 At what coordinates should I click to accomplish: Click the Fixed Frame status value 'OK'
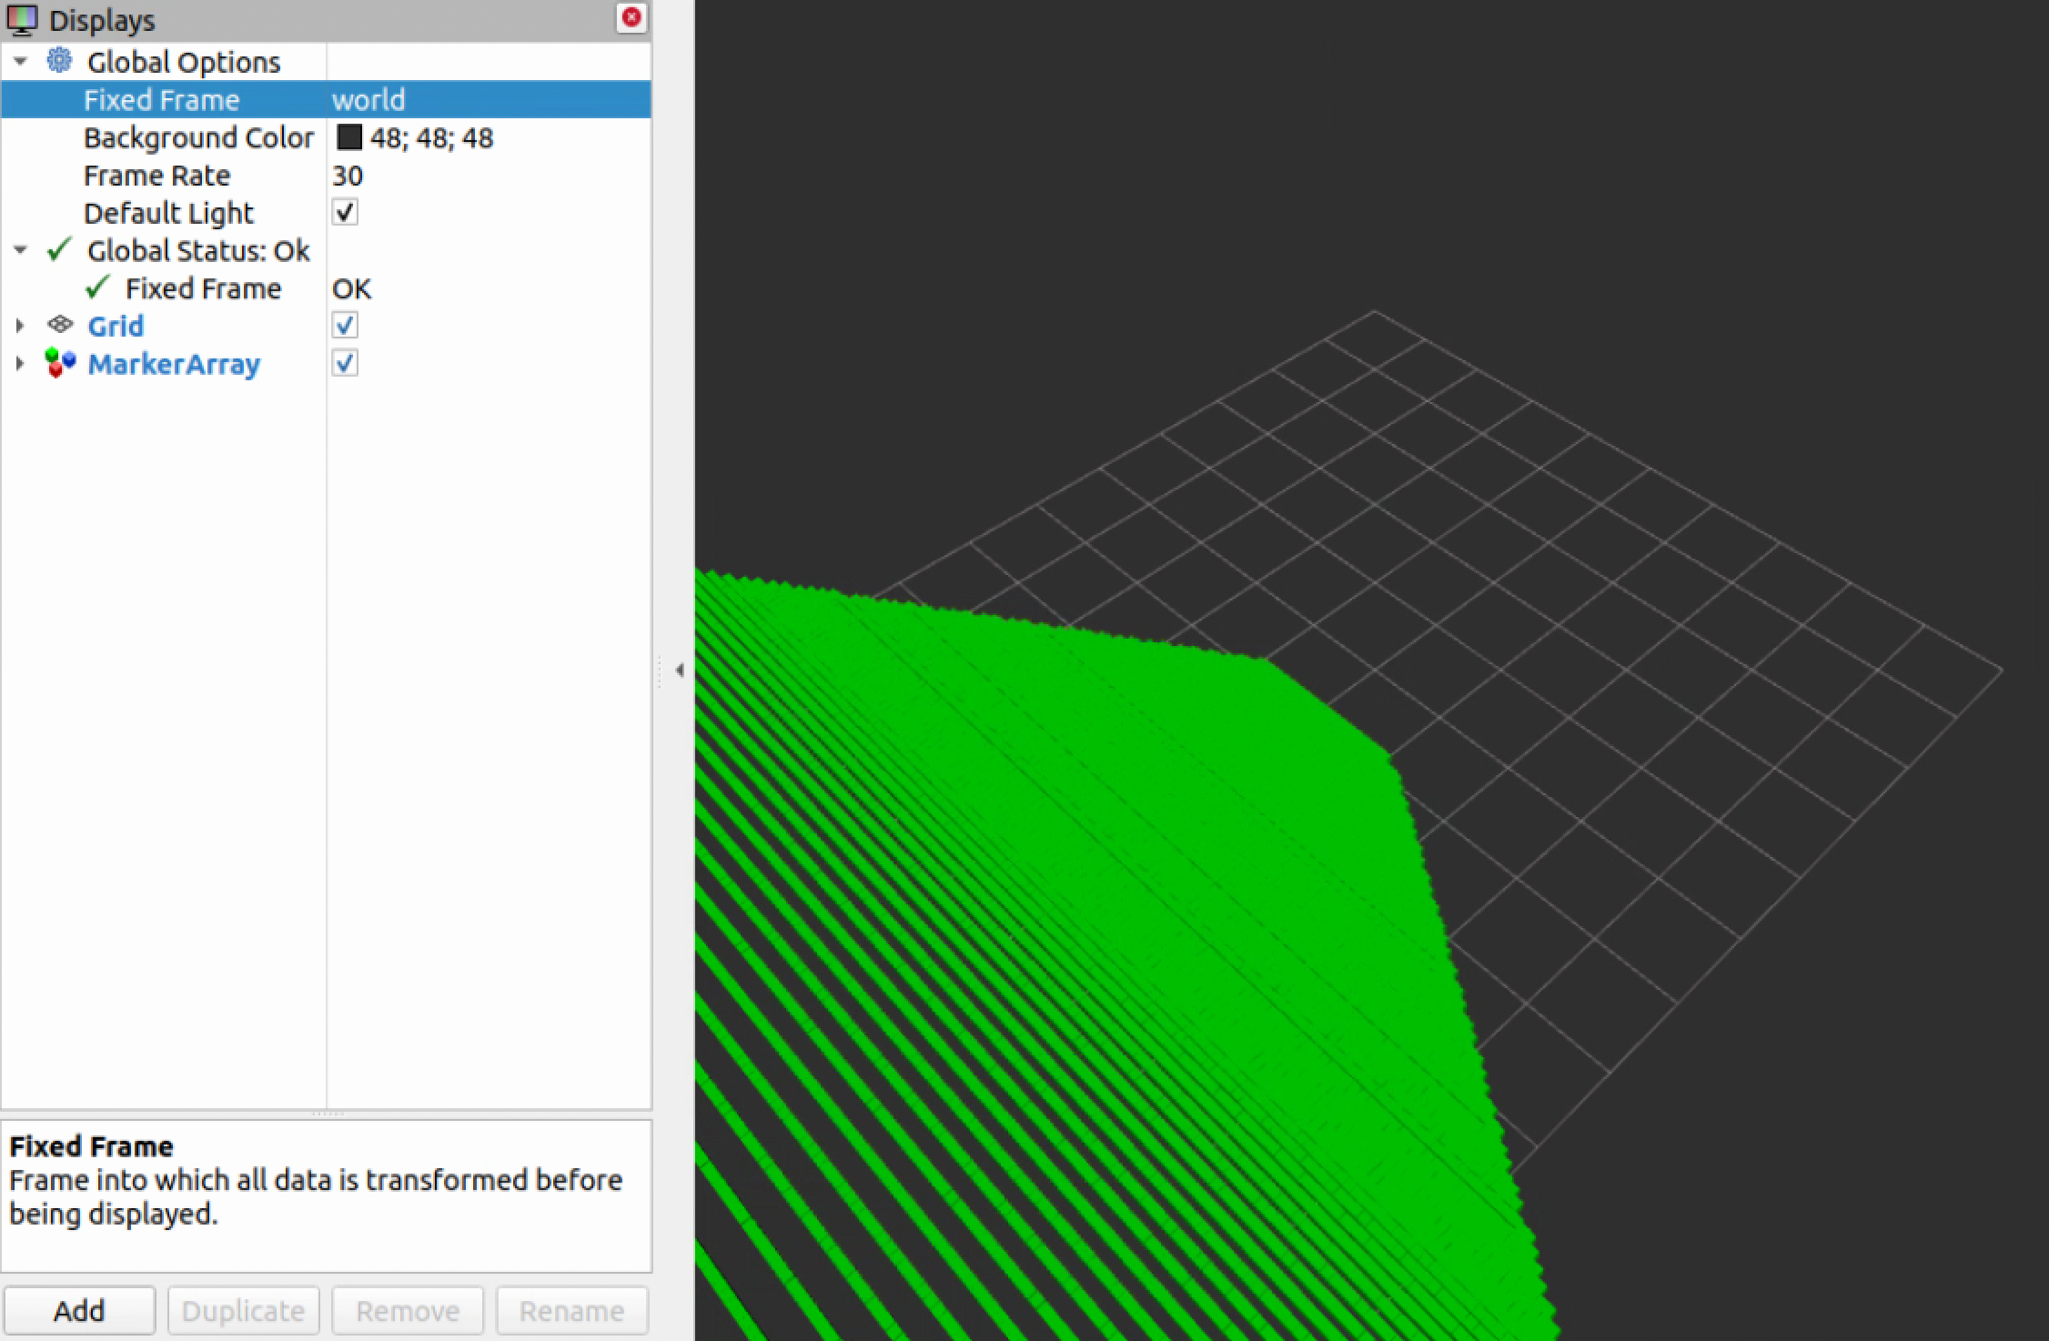click(x=351, y=288)
